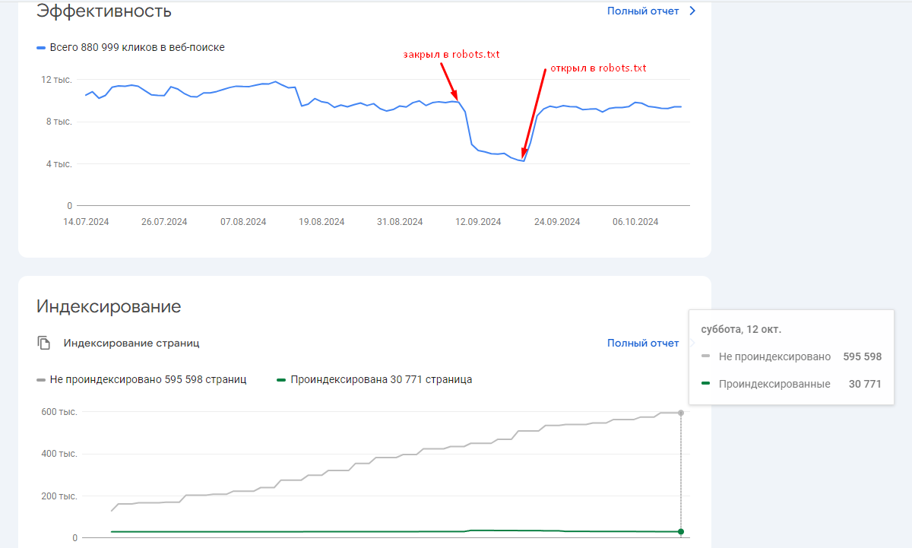The image size is (912, 548).
Task: Click the gray data point on 12 Oct
Action: (x=681, y=413)
